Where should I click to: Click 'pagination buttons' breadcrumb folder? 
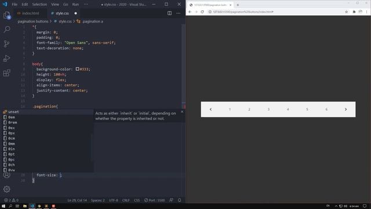pyautogui.click(x=33, y=21)
